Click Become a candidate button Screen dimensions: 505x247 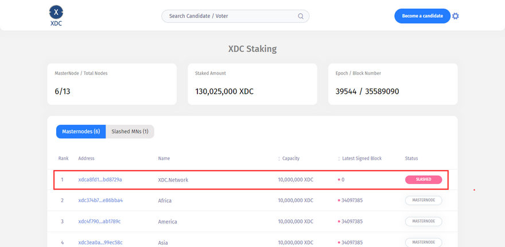click(422, 16)
